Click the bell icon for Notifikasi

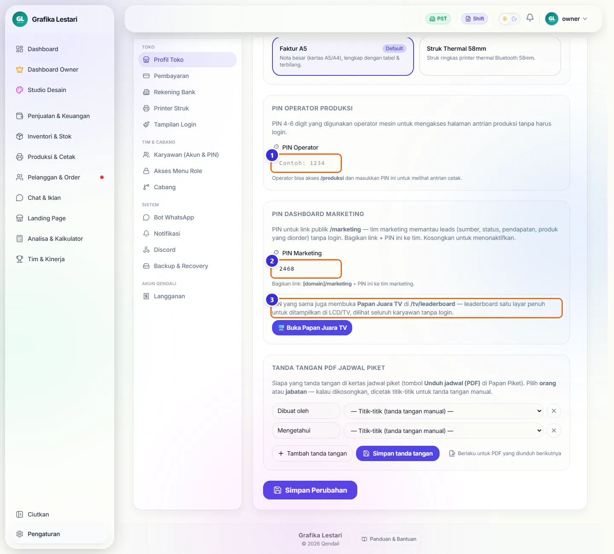click(146, 234)
